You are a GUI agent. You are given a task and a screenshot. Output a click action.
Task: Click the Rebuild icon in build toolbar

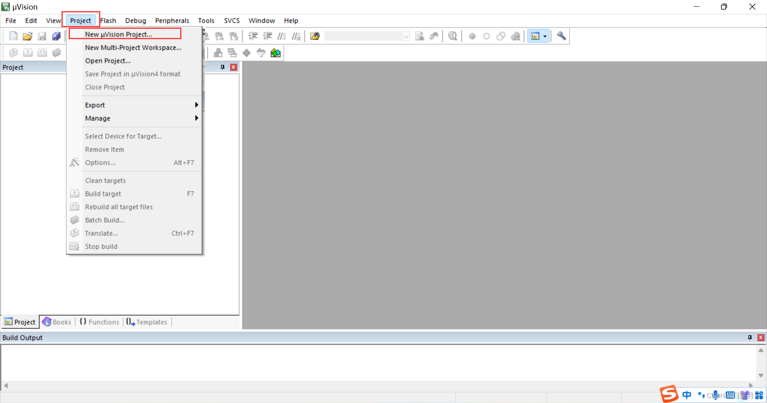click(42, 53)
